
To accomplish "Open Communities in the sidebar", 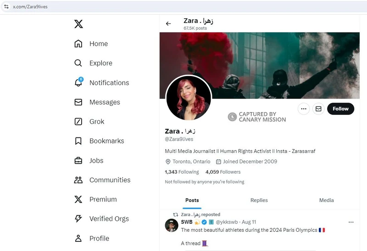I will tap(102, 180).
